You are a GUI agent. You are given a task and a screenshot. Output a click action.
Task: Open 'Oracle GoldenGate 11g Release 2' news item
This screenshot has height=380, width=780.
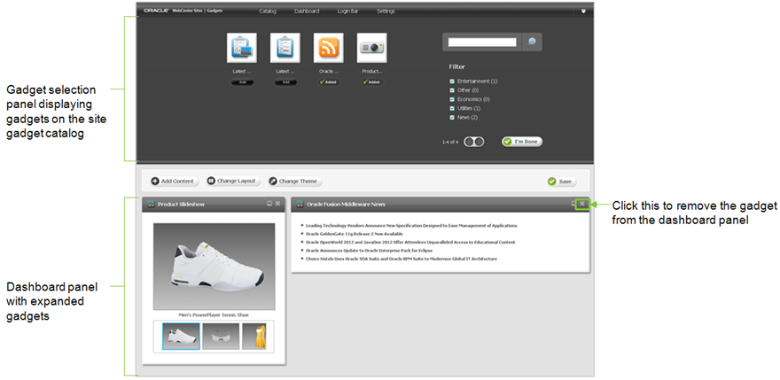pos(355,234)
